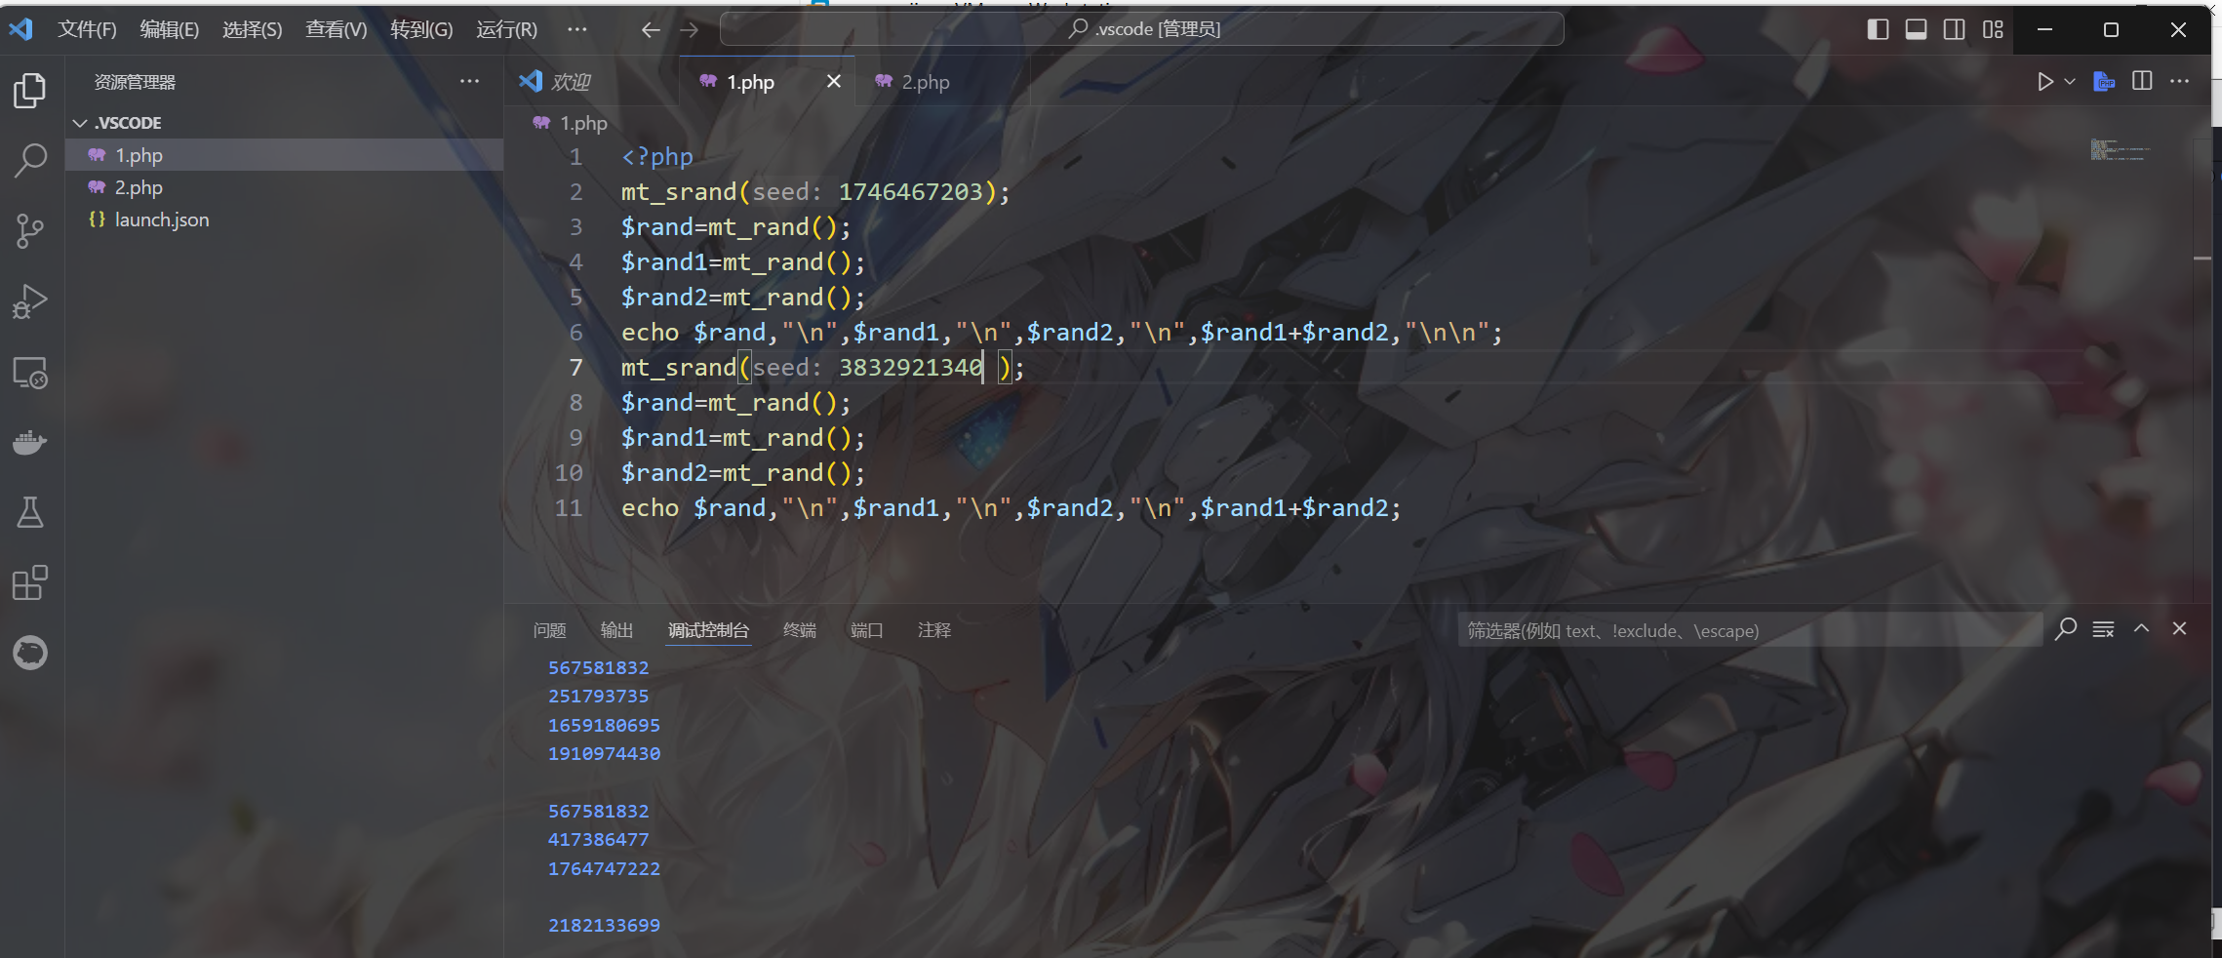Screen dimensions: 2222x958
Task: Click the blue PHP debug icon in editor toolbar
Action: pyautogui.click(x=2104, y=82)
